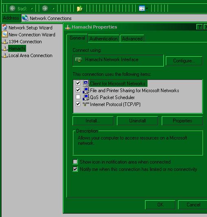The width and height of the screenshot is (207, 217).
Task: Open the Forward button history dropdown arrow
Action: [53, 9]
